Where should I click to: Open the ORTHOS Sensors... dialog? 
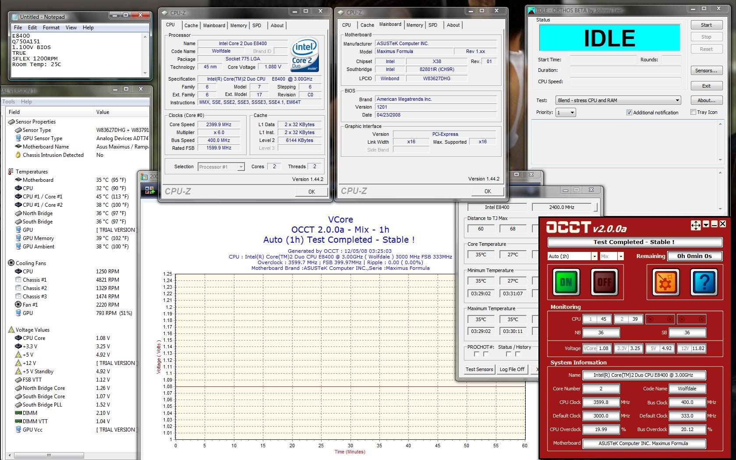coord(706,71)
